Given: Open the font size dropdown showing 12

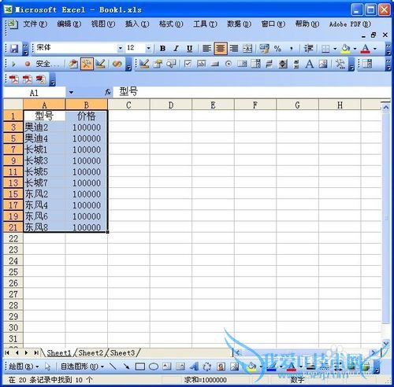Looking at the screenshot, I should pos(148,48).
